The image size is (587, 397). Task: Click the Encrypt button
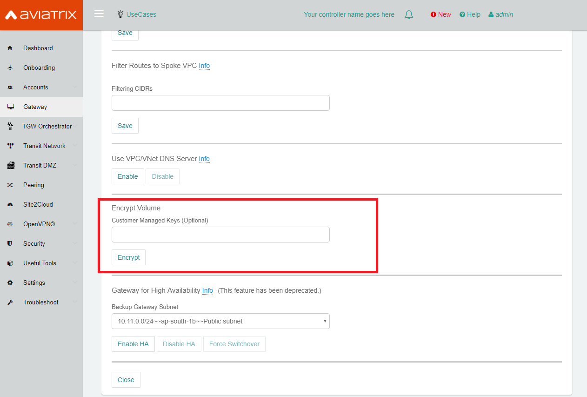tap(128, 257)
